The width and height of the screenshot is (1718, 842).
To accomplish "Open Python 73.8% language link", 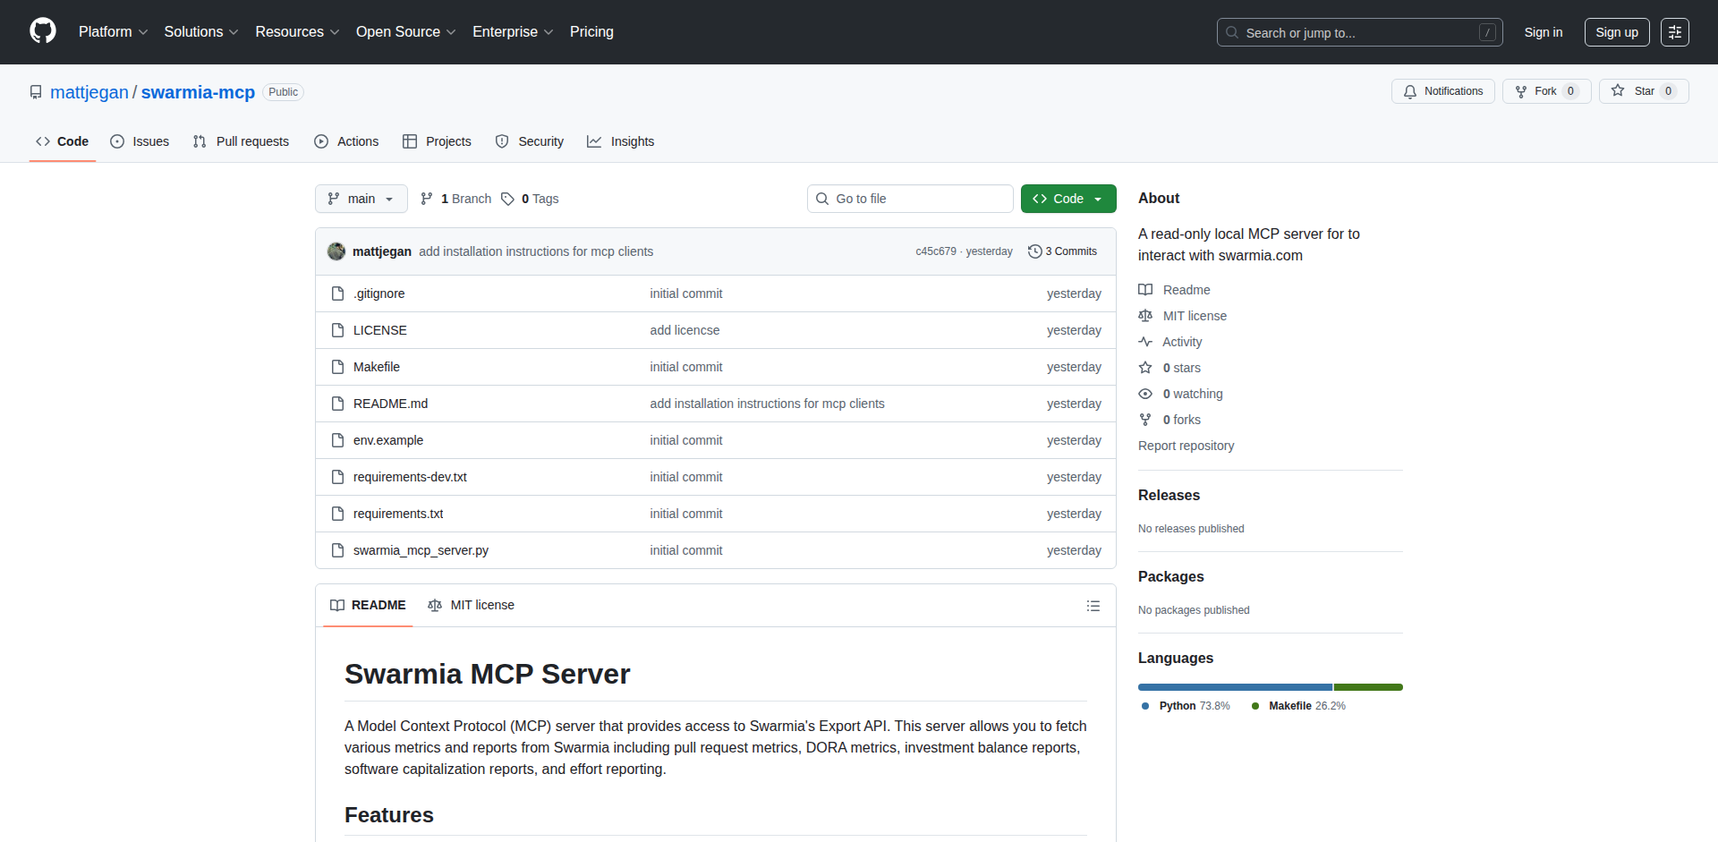I will (x=1186, y=706).
